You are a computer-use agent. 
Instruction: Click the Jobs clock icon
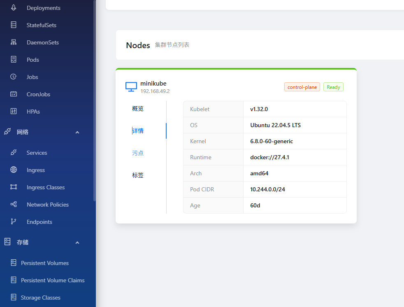point(14,77)
